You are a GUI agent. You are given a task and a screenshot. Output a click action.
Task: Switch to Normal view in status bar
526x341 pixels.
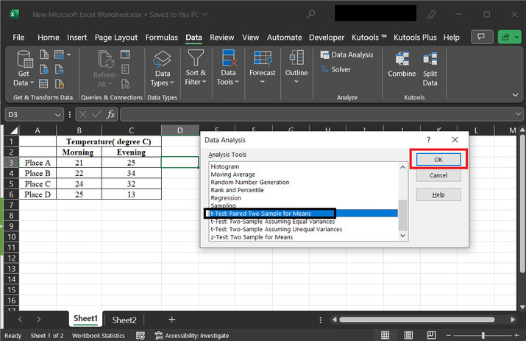point(385,335)
